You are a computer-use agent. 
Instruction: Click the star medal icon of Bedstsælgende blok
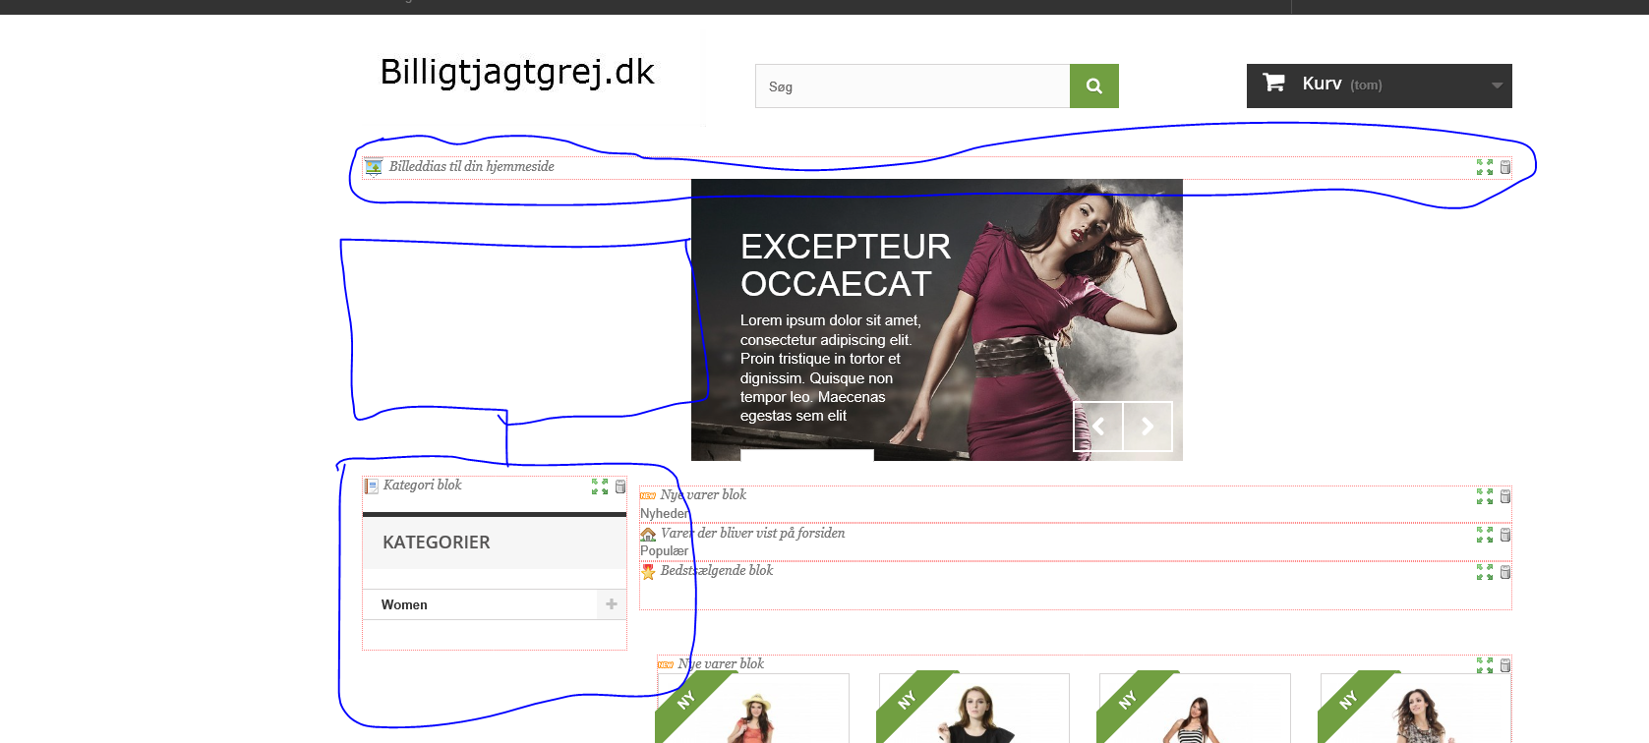pyautogui.click(x=648, y=571)
